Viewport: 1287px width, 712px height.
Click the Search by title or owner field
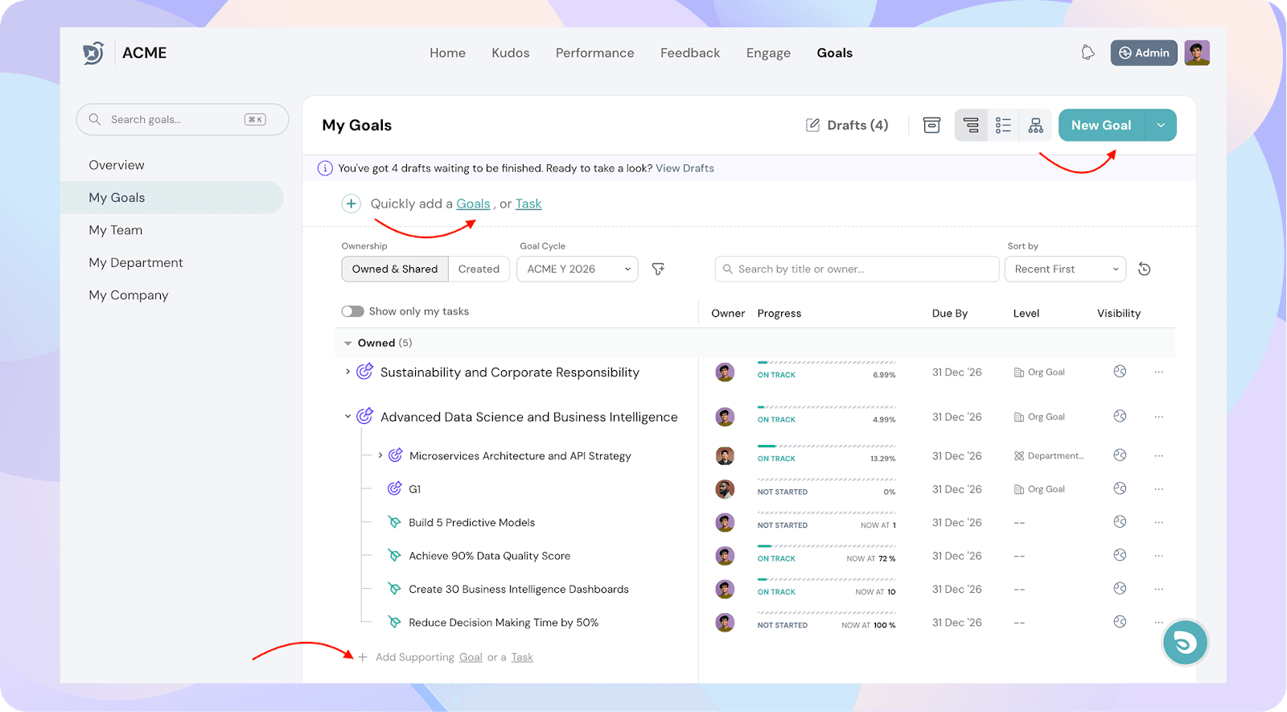coord(857,270)
